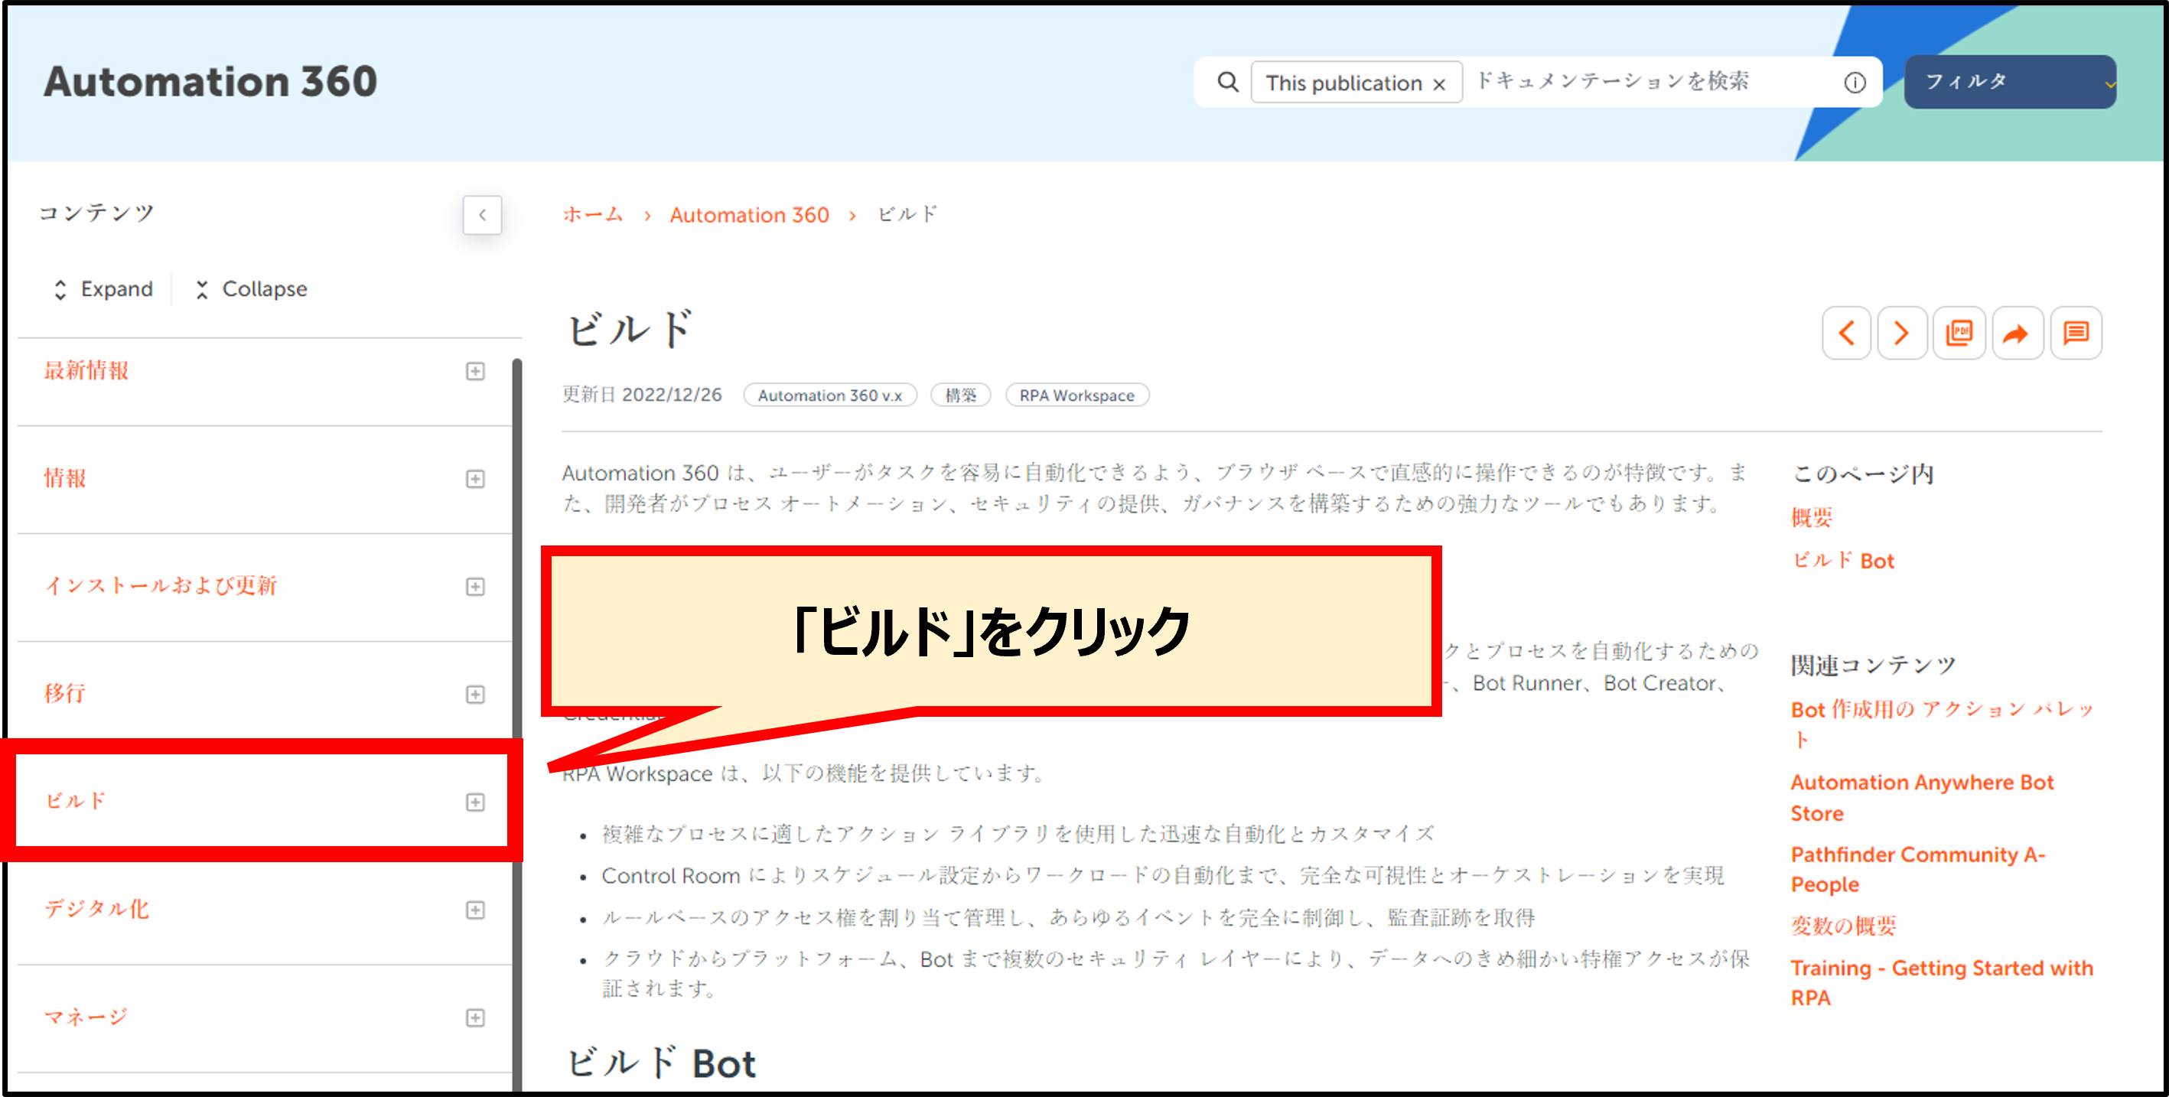Open デジタル化 in the contents tree
The height and width of the screenshot is (1097, 2169).
pyautogui.click(x=96, y=908)
